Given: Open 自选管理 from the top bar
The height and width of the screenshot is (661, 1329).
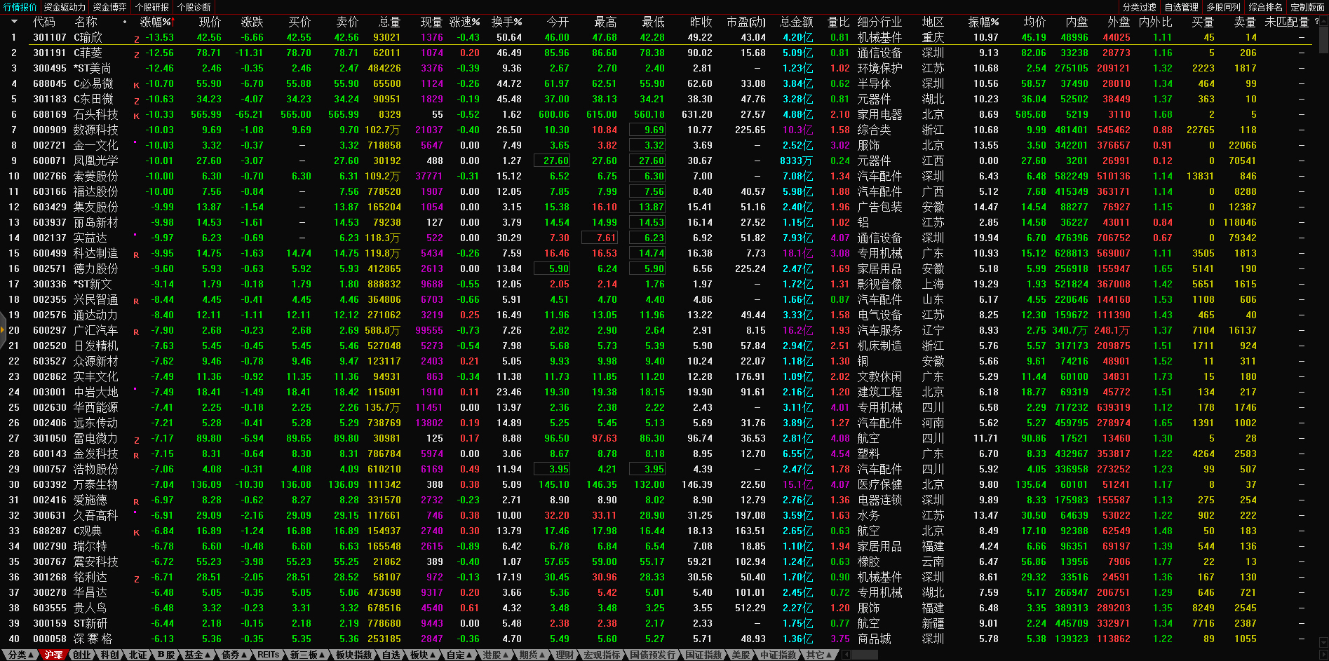Looking at the screenshot, I should pos(1181,7).
